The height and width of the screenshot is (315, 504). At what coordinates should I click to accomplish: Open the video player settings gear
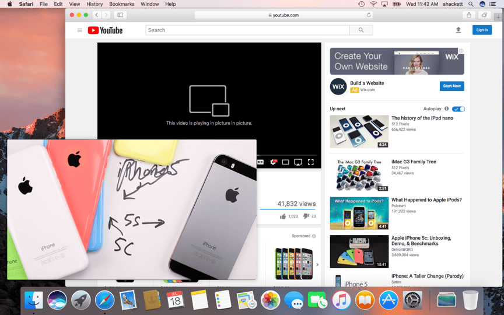coord(273,162)
